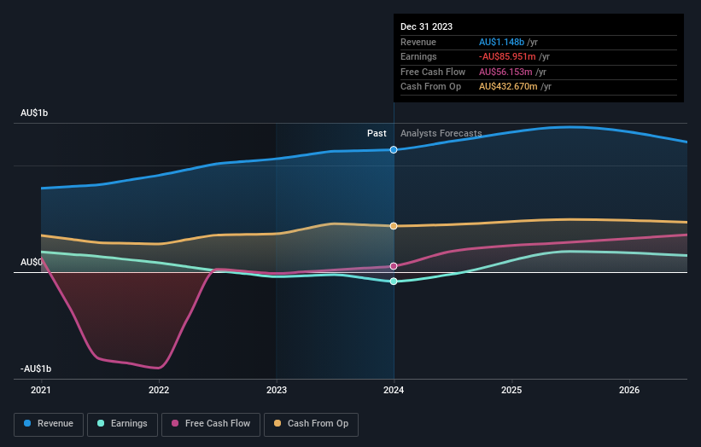The height and width of the screenshot is (447, 701).
Task: Select the Earnings data point at 2024
Action: coord(394,282)
